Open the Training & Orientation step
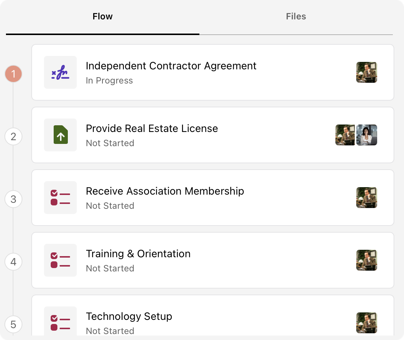Image resolution: width=404 pixels, height=340 pixels. point(213,260)
